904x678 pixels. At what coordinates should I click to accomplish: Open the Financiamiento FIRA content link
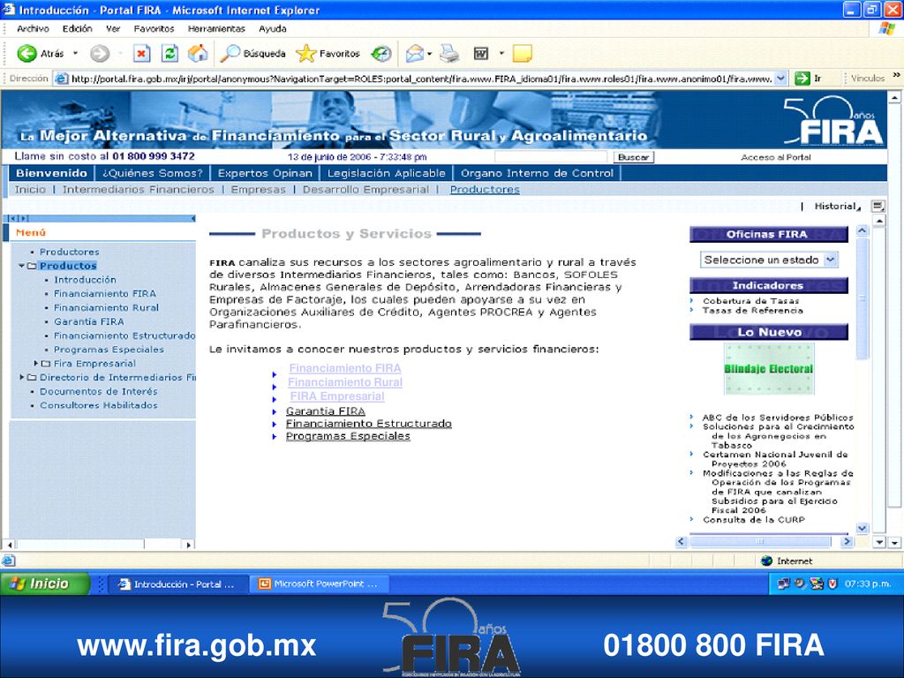(345, 368)
